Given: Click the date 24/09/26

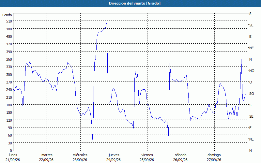Looking at the screenshot, I should tap(114, 160).
